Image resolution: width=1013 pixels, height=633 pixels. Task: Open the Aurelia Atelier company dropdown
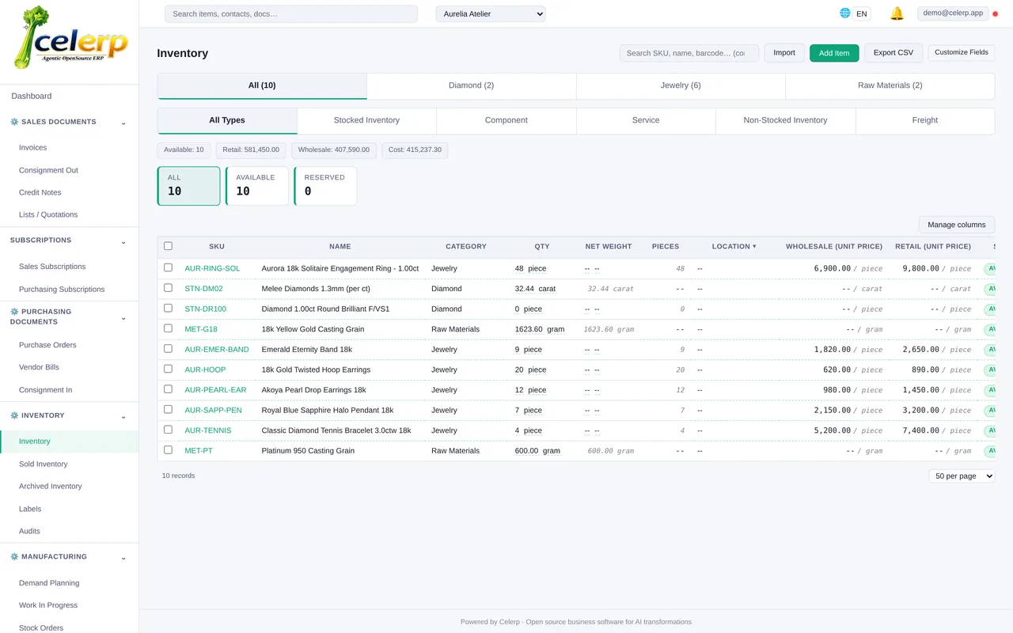[491, 13]
